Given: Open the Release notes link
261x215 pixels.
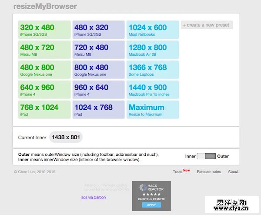Looking at the screenshot, I should [x=209, y=171].
